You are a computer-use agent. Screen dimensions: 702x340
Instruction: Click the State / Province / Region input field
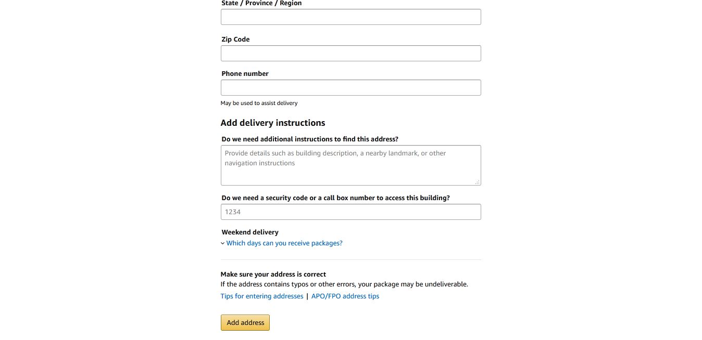click(350, 17)
